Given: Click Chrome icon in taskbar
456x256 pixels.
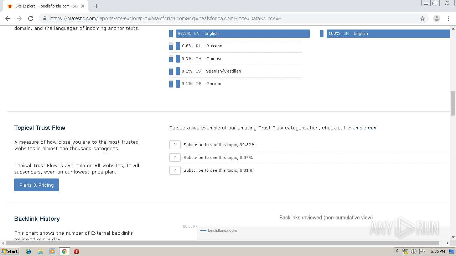Looking at the screenshot, I should [64, 251].
